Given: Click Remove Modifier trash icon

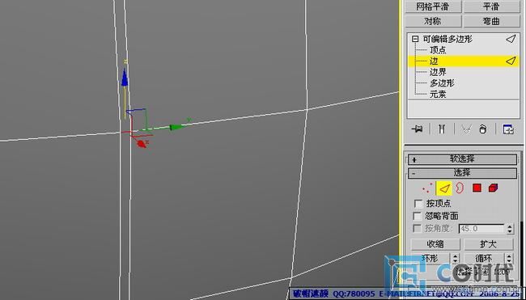Looking at the screenshot, I should 483,129.
